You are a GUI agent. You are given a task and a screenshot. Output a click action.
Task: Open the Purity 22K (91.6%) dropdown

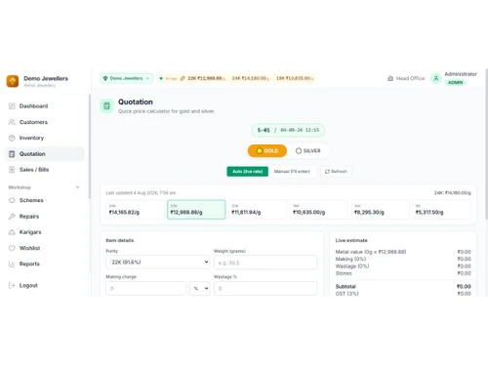tap(158, 262)
